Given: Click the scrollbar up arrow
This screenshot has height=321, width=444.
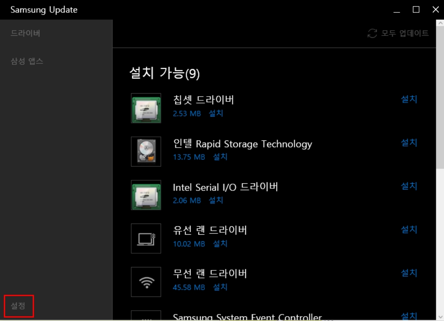Looking at the screenshot, I should pyautogui.click(x=440, y=24).
